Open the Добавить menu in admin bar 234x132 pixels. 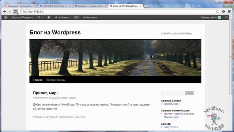[62, 18]
